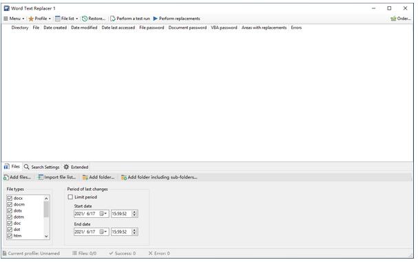Toggle the dotx file type checkbox
418x262 pixels.
click(x=10, y=211)
